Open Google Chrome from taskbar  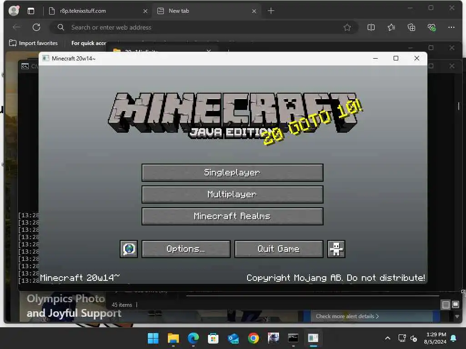click(x=253, y=338)
